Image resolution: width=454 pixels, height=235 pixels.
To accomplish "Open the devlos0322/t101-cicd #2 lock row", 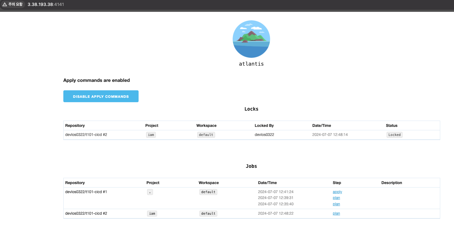I will pyautogui.click(x=251, y=135).
